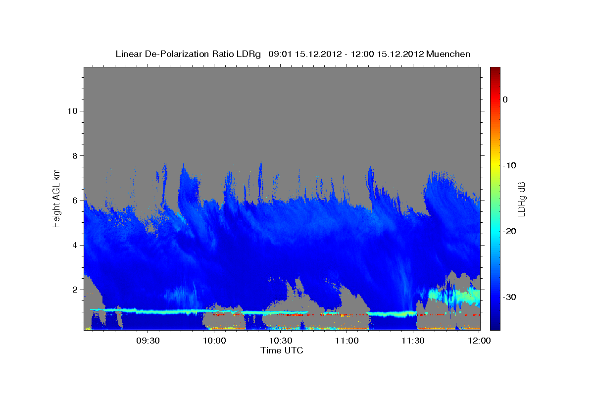The width and height of the screenshot is (594, 396).
Task: Click the colorbar value -10
Action: (510, 165)
